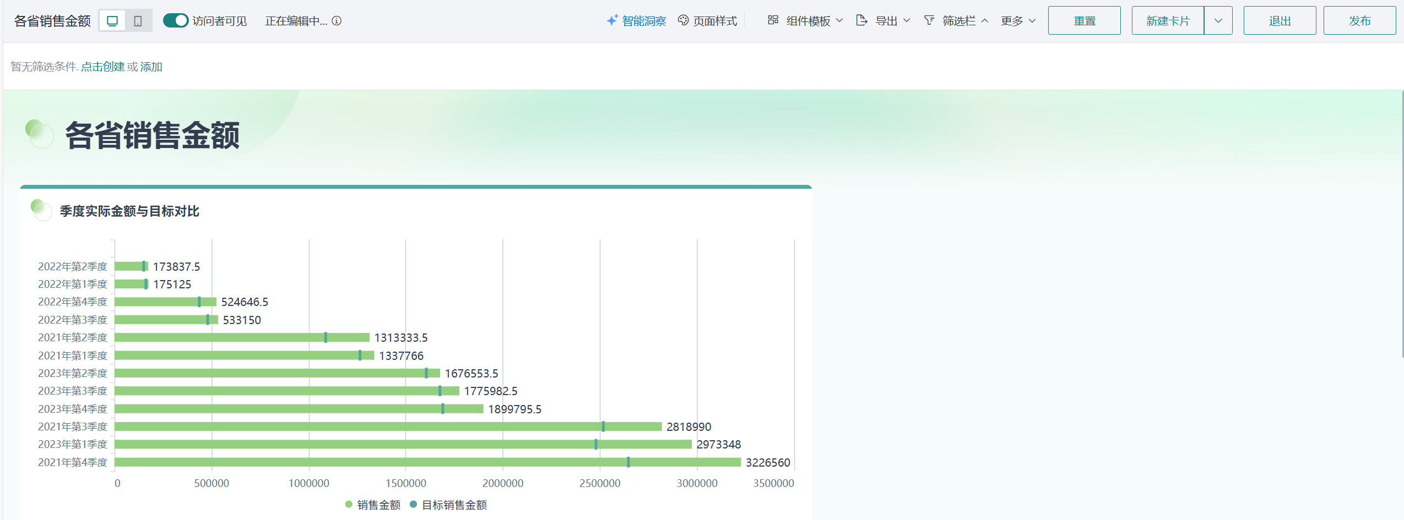Collapse the 筛选栏 chevron
1404x520 pixels.
point(985,21)
